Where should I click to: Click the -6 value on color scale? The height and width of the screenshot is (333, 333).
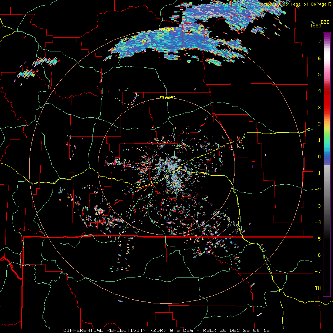[318, 255]
